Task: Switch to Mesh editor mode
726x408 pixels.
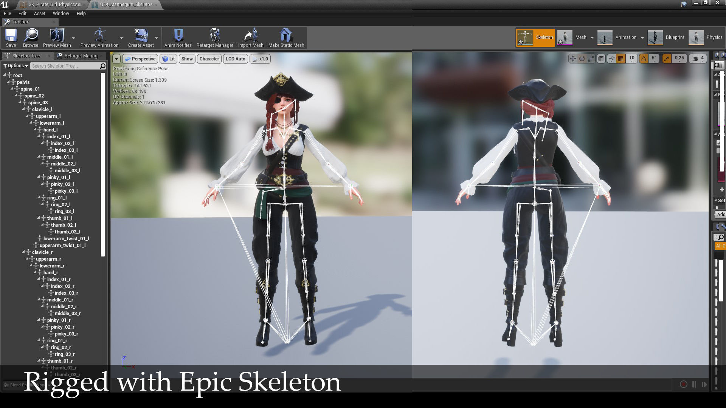Action: (x=572, y=37)
